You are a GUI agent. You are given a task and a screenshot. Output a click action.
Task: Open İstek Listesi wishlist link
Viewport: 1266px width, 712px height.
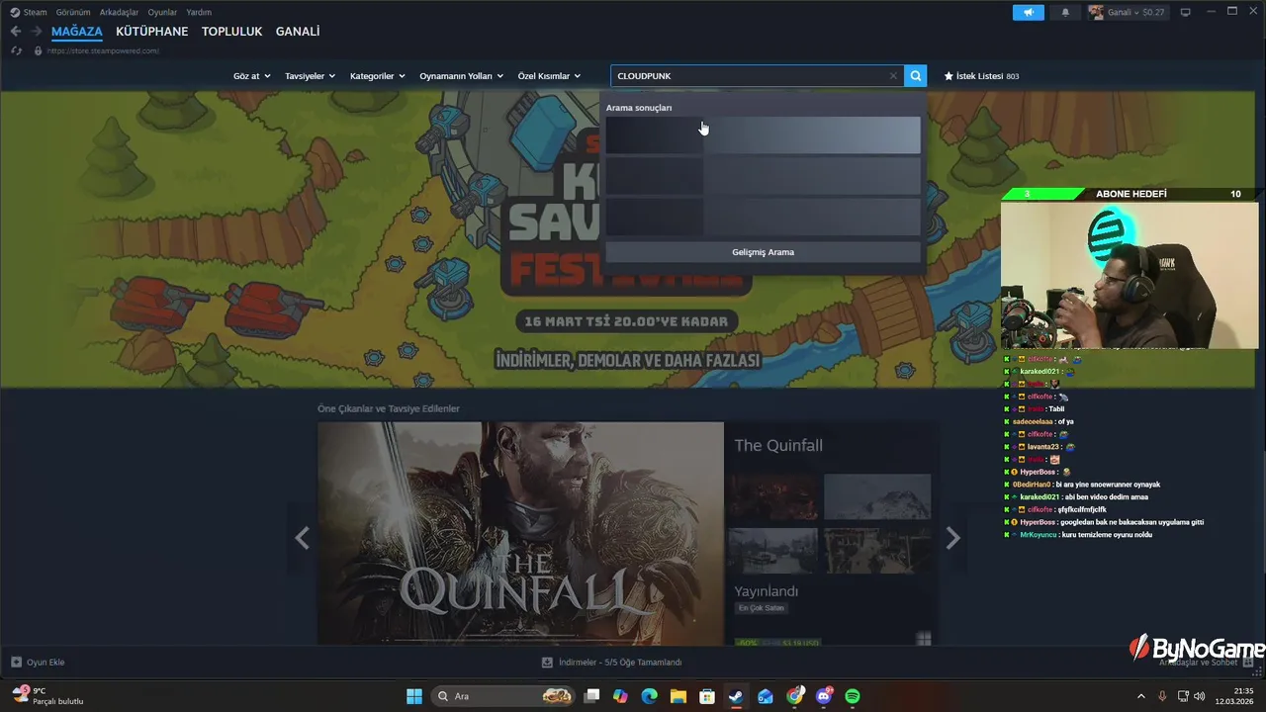tap(981, 76)
